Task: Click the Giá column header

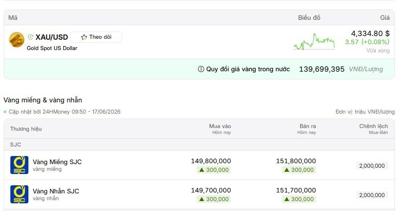Action: click(x=385, y=18)
